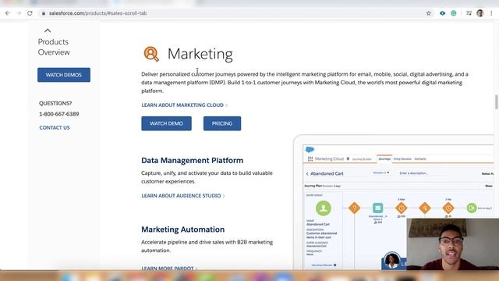Open the green circular browser extension
Image resolution: width=499 pixels, height=281 pixels.
pyautogui.click(x=454, y=13)
